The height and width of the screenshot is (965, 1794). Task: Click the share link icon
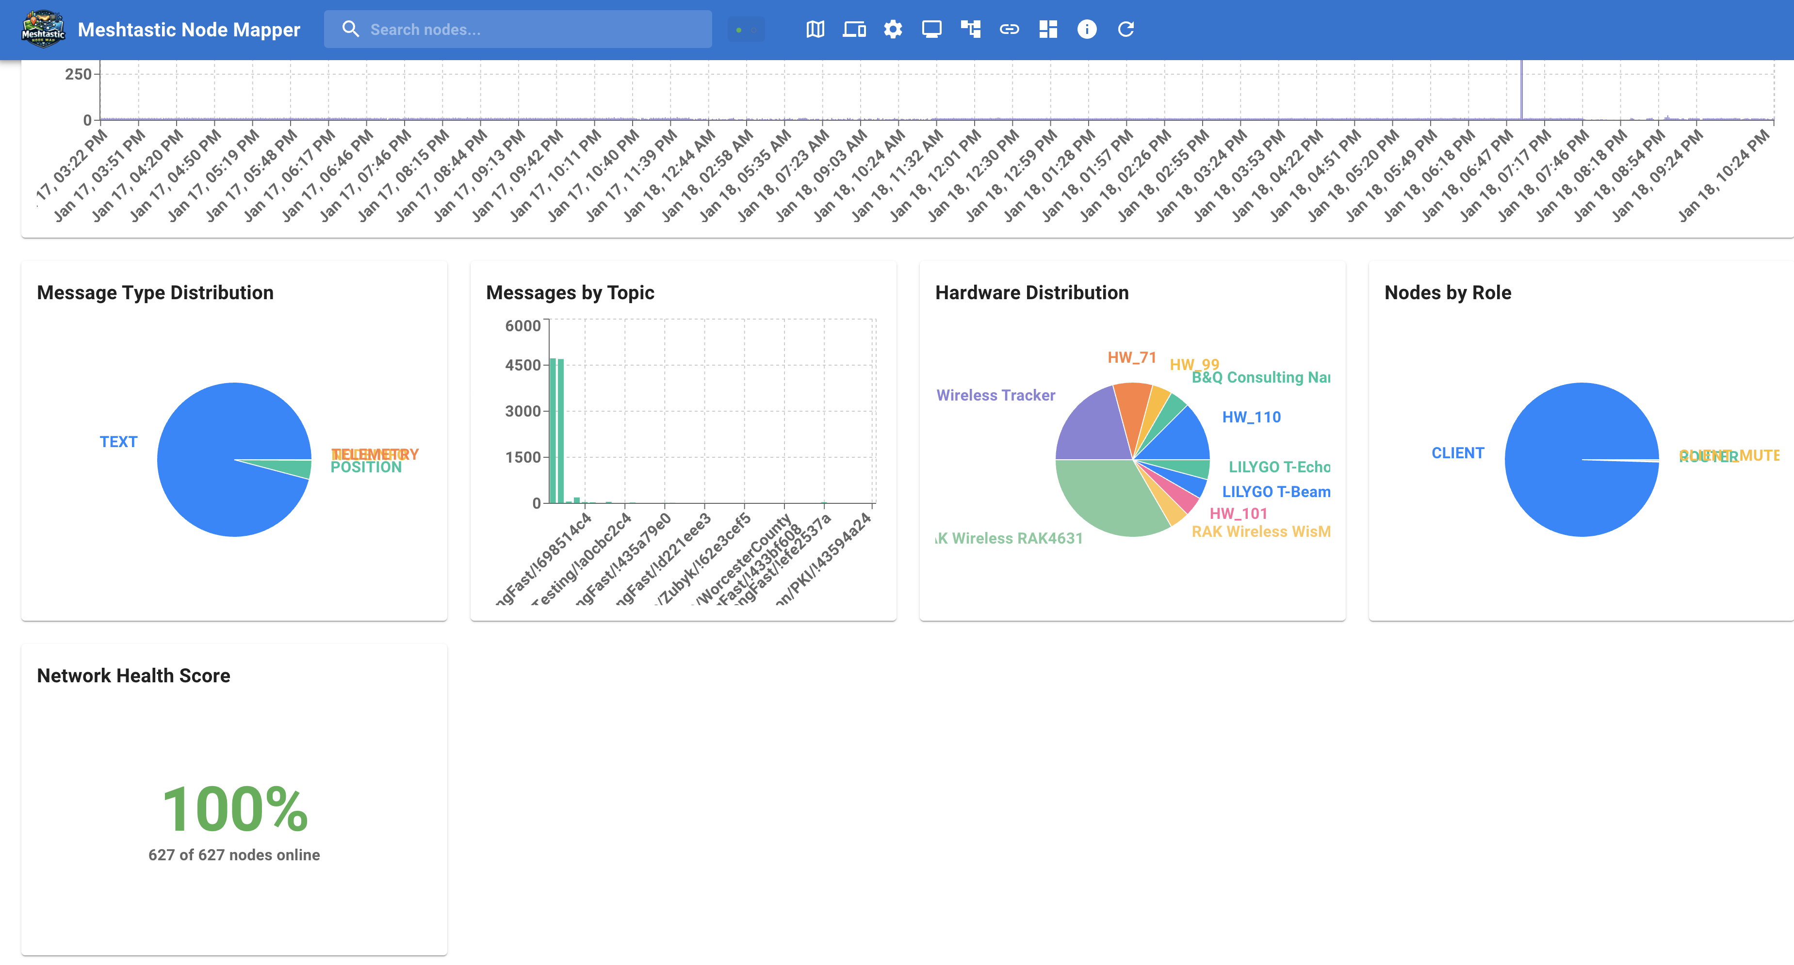pyautogui.click(x=1009, y=29)
